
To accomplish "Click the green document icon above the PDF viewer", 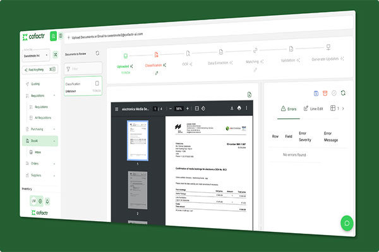I will [250, 94].
